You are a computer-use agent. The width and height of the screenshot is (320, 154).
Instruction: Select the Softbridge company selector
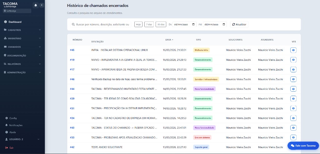[17, 11]
